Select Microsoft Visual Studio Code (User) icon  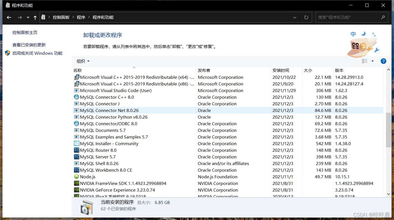tap(77, 90)
